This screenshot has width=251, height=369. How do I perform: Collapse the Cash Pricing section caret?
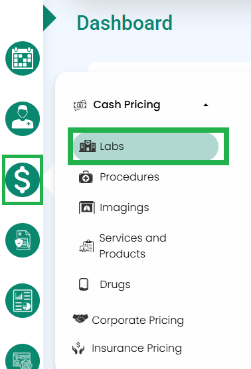pyautogui.click(x=206, y=105)
